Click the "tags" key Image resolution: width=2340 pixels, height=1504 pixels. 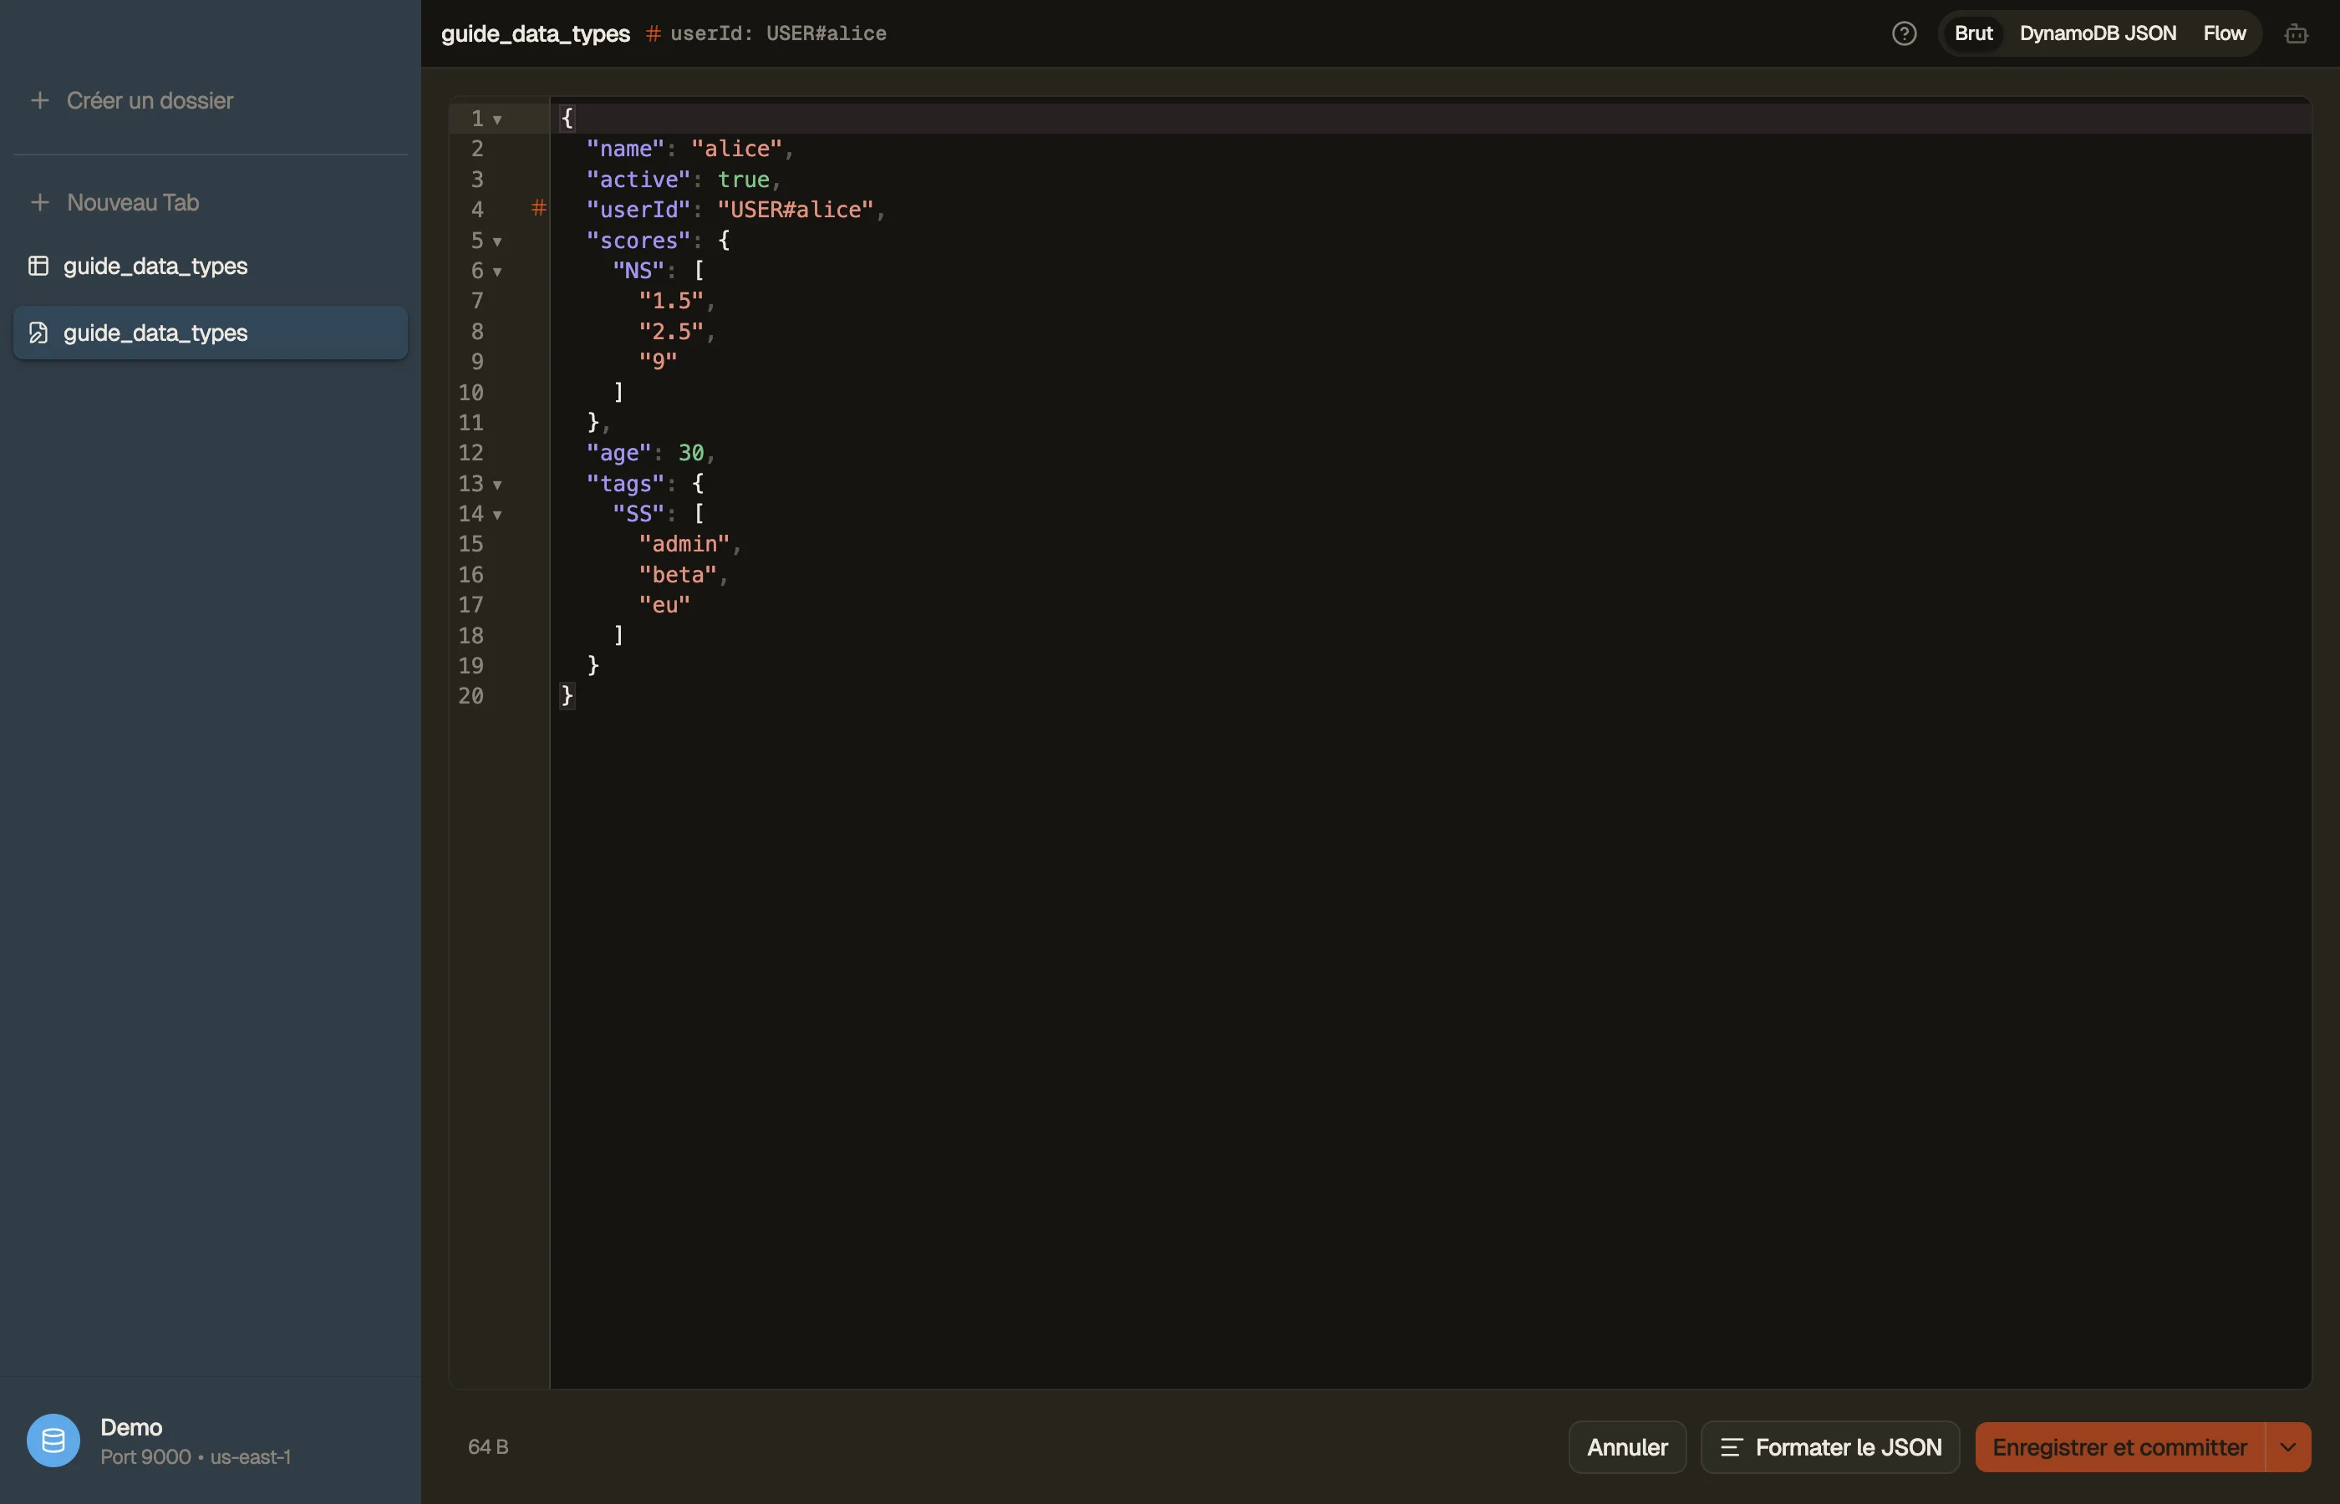625,484
